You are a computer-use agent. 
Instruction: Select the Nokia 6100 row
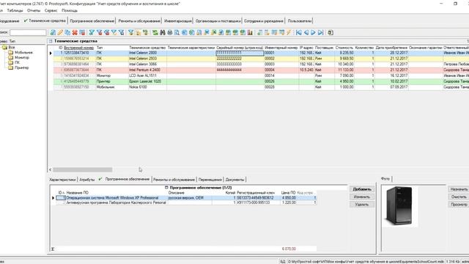pyautogui.click(x=261, y=87)
